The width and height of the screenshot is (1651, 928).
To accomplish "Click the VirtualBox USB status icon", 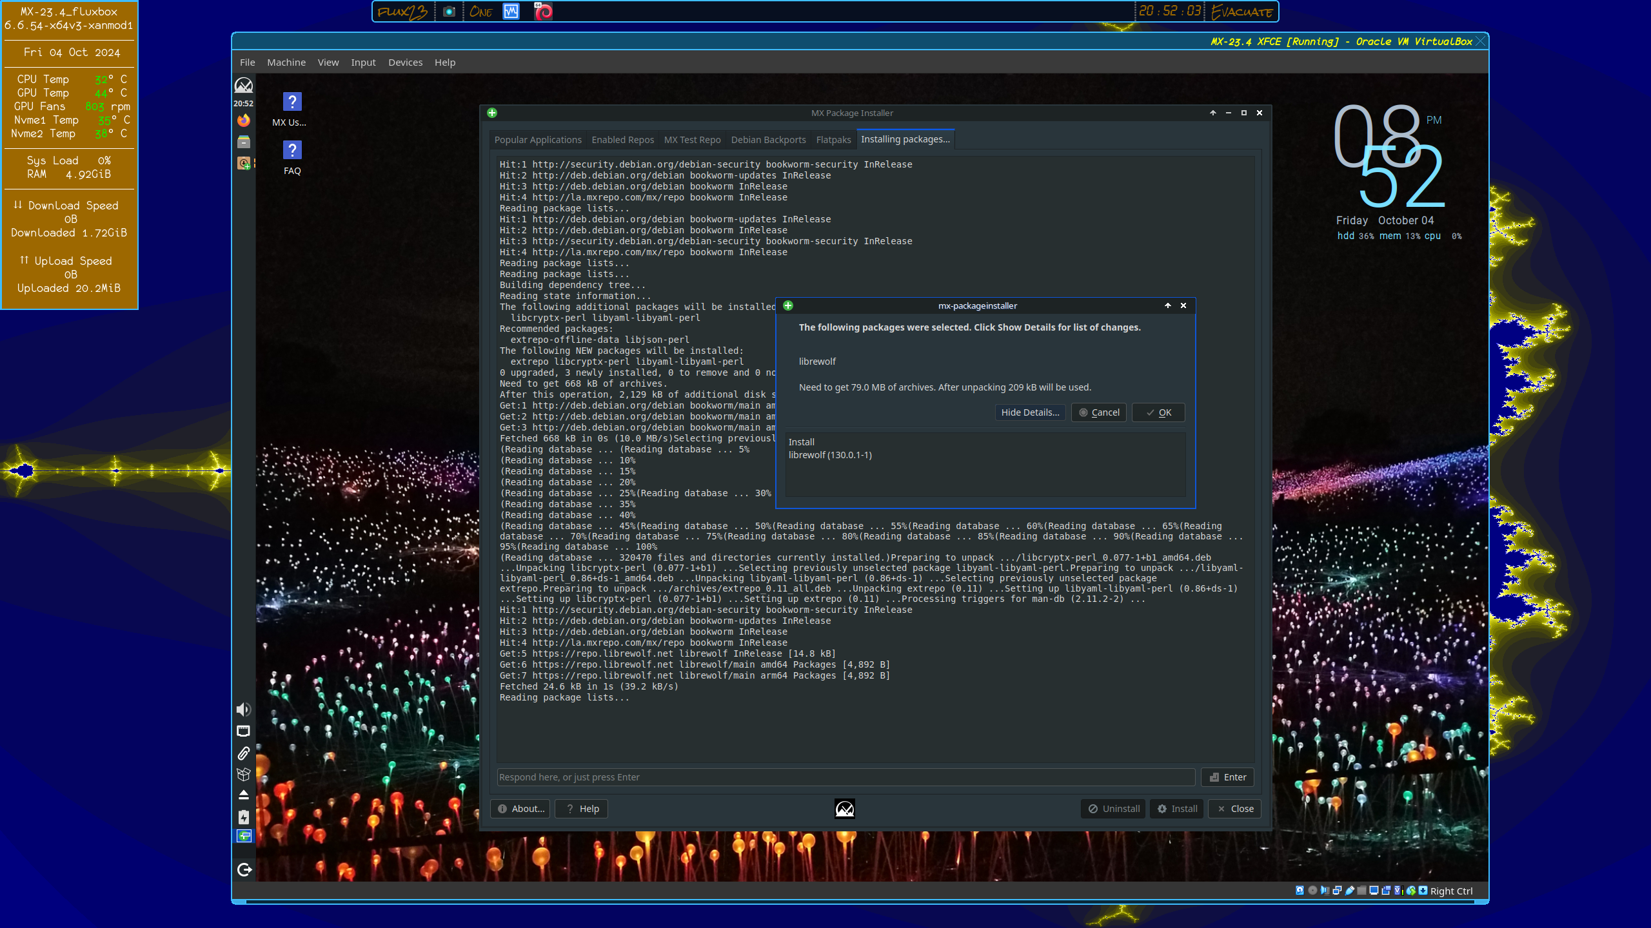I will click(1350, 891).
